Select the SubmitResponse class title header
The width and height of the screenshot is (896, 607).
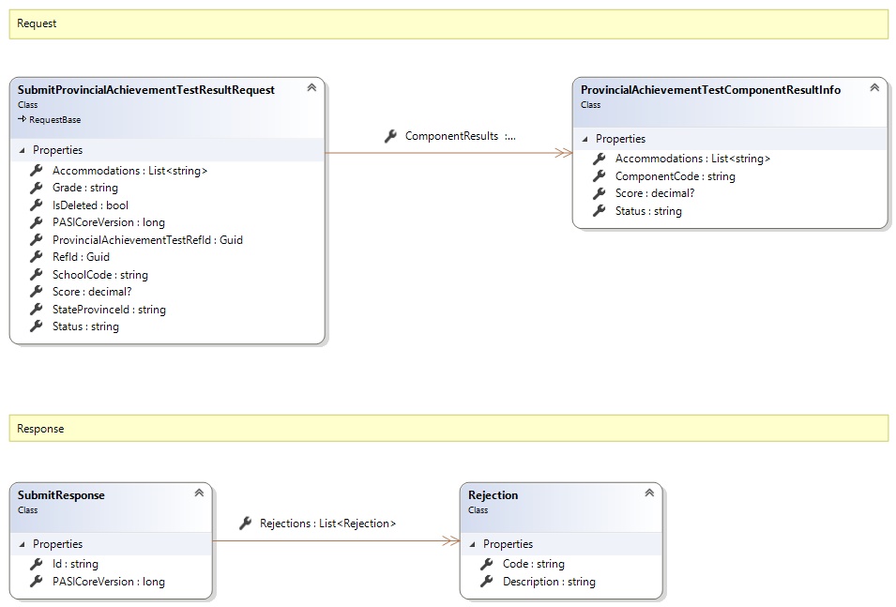click(61, 495)
